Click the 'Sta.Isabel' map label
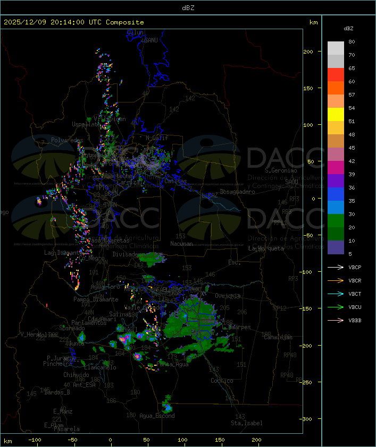The width and height of the screenshot is (376, 447). (x=247, y=423)
